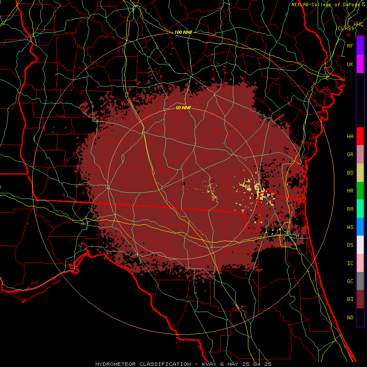Click the GC gray legend swatch
367x367 pixels.
coord(360,281)
